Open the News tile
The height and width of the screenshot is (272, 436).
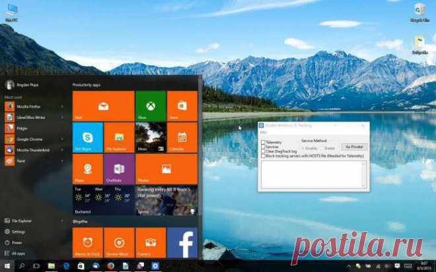click(151, 137)
